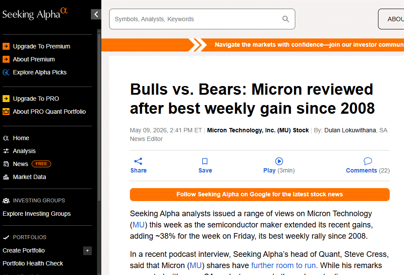Open Explore Investing Groups

tap(36, 214)
